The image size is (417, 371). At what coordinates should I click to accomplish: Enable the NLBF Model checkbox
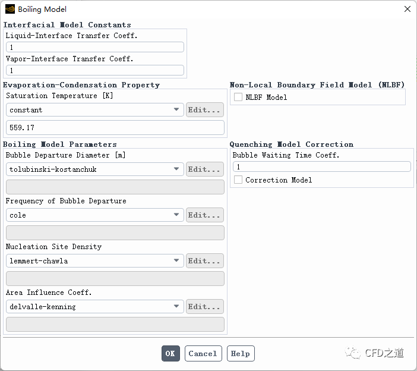[x=238, y=97]
